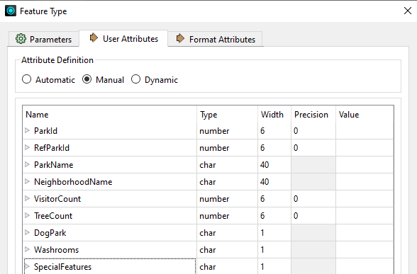Image resolution: width=417 pixels, height=274 pixels.
Task: Switch to the Parameters tab
Action: pos(44,39)
